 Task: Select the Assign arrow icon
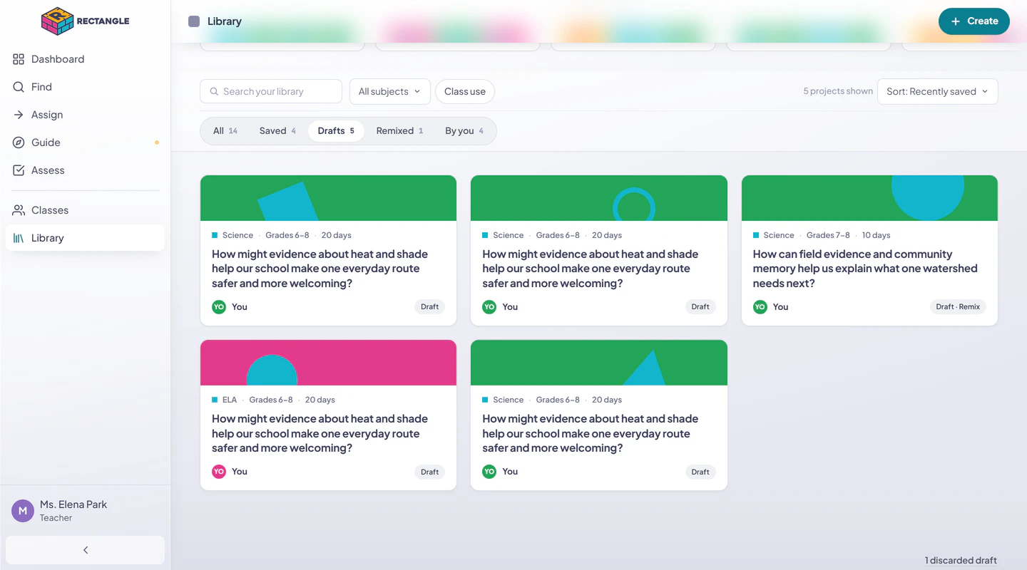tap(19, 115)
